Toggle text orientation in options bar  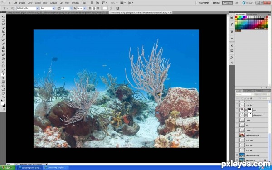13,8
